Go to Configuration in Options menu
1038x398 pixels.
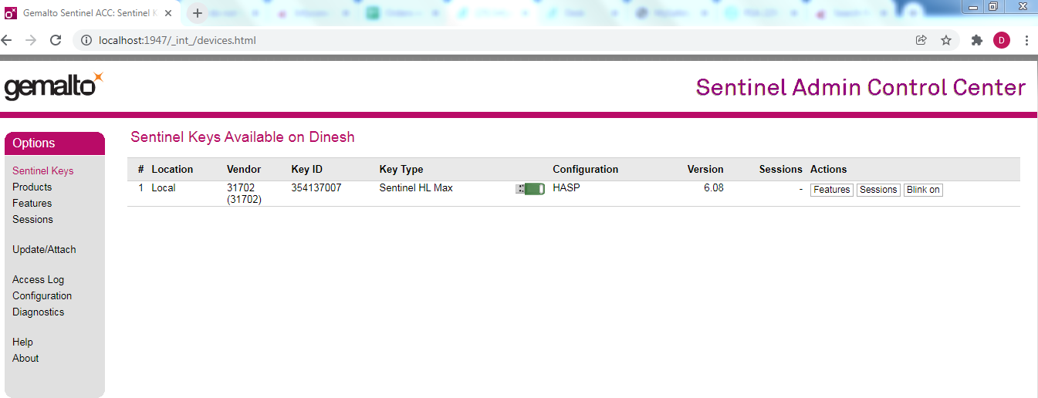[x=42, y=295]
